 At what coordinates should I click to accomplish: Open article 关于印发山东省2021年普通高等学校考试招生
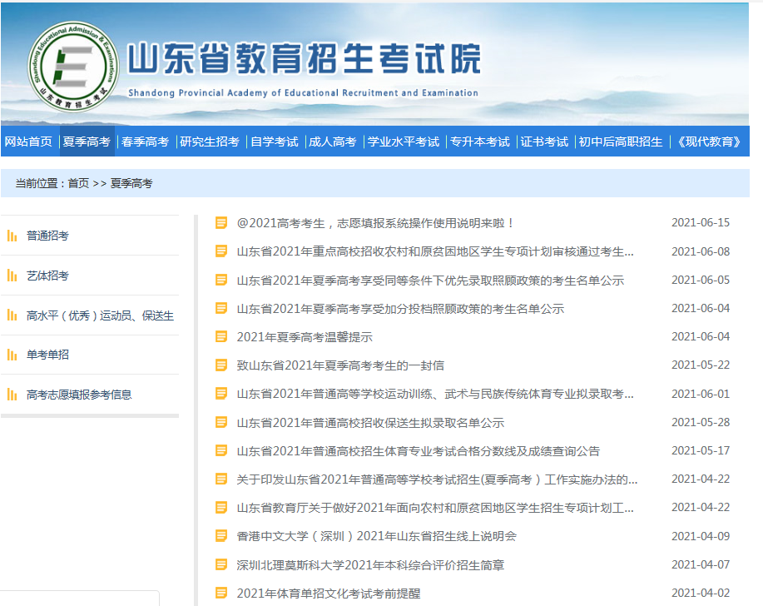pyautogui.click(x=437, y=479)
